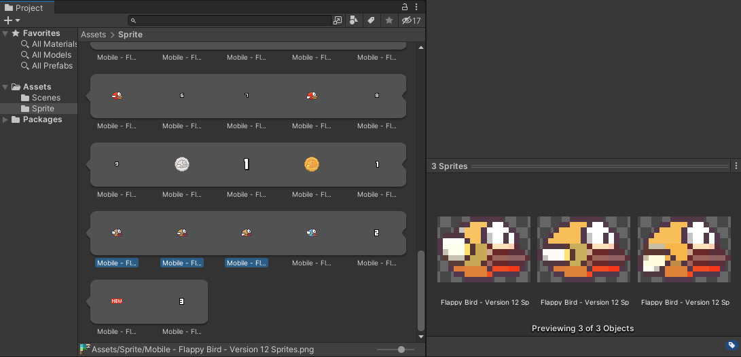
Task: Select the number 8 sprite
Action: point(377,96)
